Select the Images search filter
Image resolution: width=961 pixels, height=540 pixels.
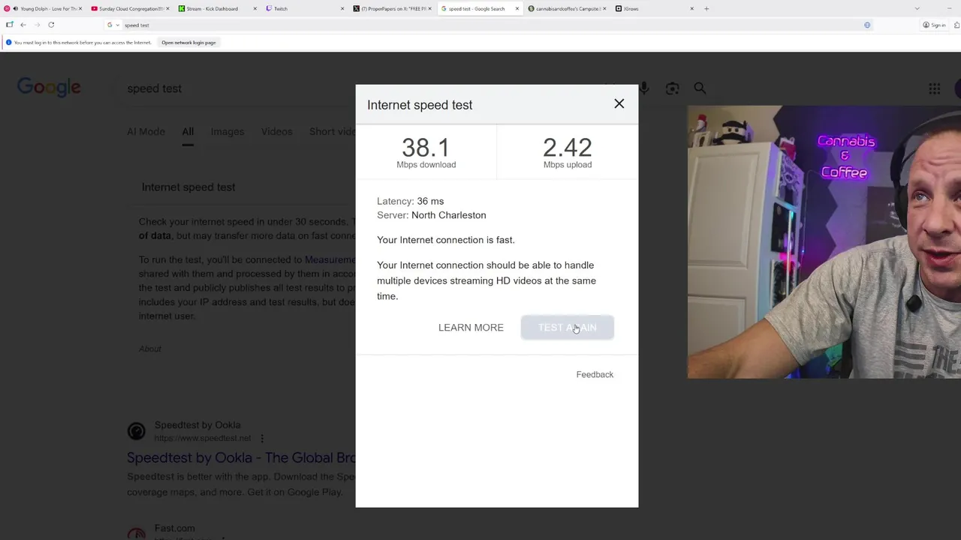[227, 131]
